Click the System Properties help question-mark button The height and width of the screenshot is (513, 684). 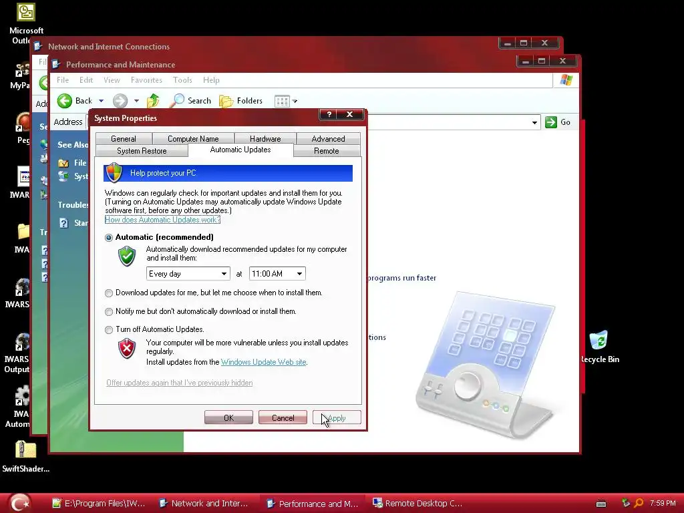(329, 114)
